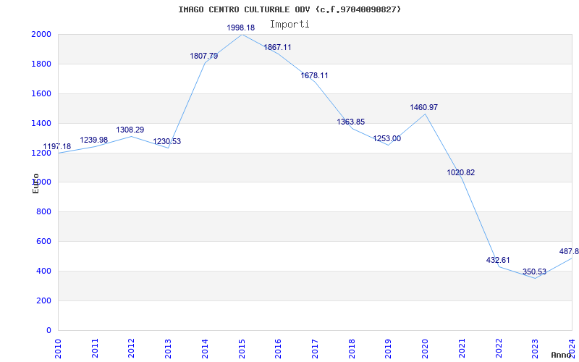Click the y-axis tick 600
Image resolution: width=579 pixels, height=362 pixels.
[x=46, y=242]
